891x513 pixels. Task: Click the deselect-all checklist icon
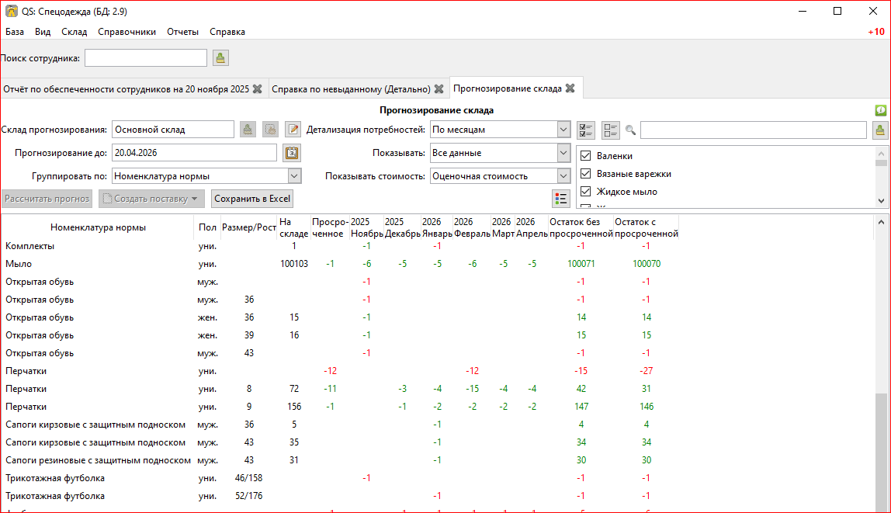coord(611,130)
